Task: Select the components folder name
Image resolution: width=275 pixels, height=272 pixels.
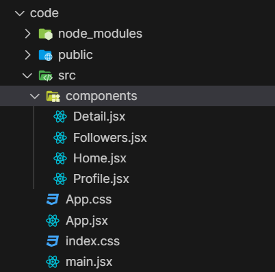Action: pyautogui.click(x=101, y=97)
